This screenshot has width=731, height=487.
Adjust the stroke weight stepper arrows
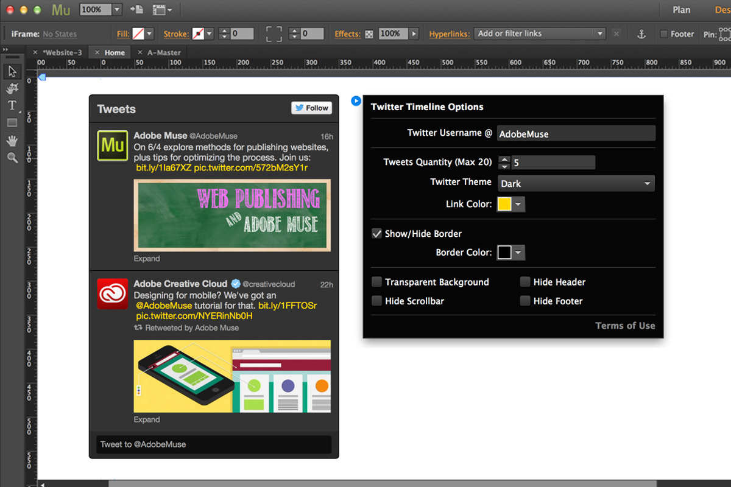click(224, 34)
